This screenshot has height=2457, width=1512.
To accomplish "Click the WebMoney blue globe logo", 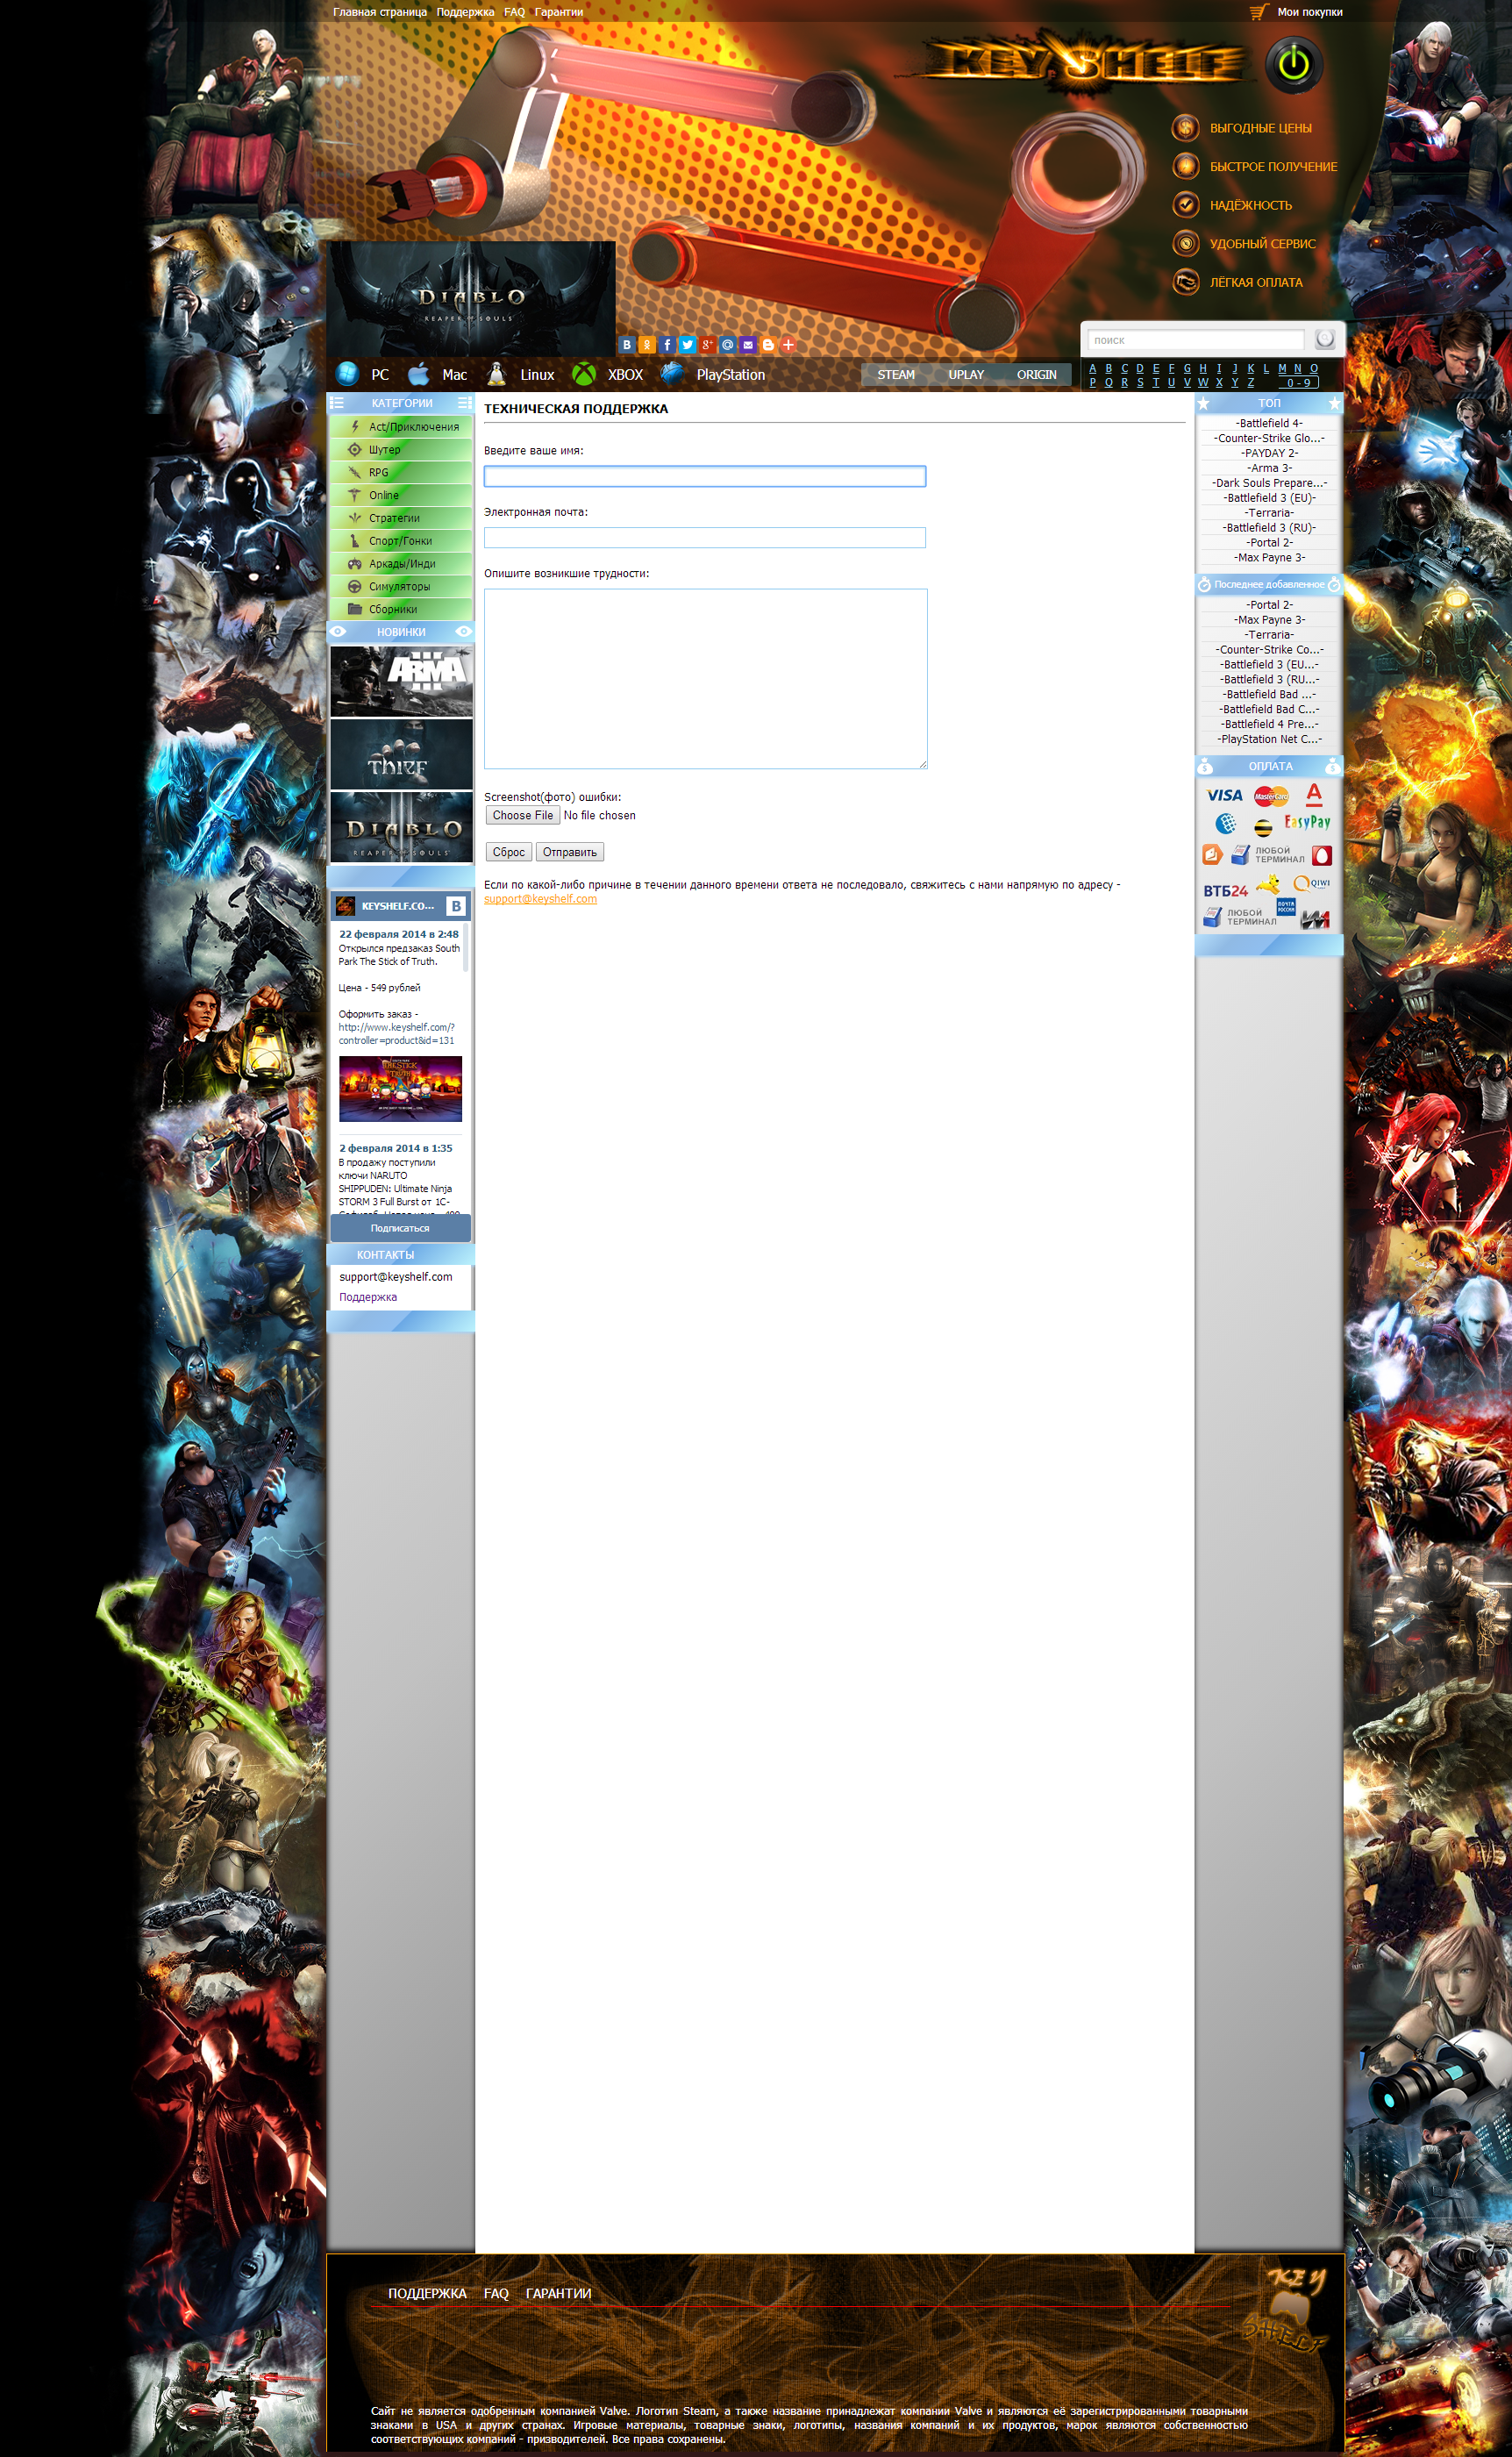I will tap(1225, 824).
